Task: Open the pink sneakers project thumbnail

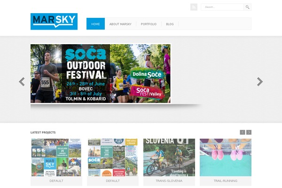Action: tap(226, 157)
